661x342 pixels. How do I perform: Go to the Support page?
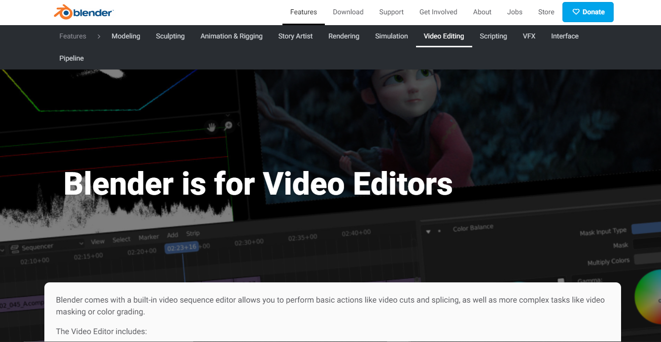391,12
